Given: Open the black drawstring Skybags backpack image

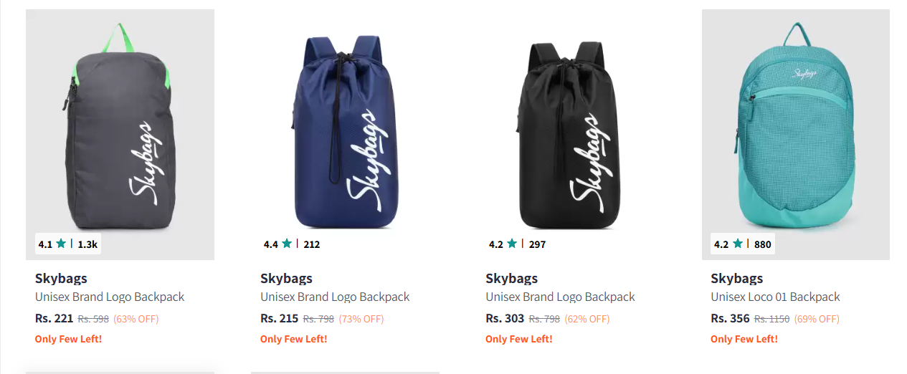Looking at the screenshot, I should tap(571, 135).
